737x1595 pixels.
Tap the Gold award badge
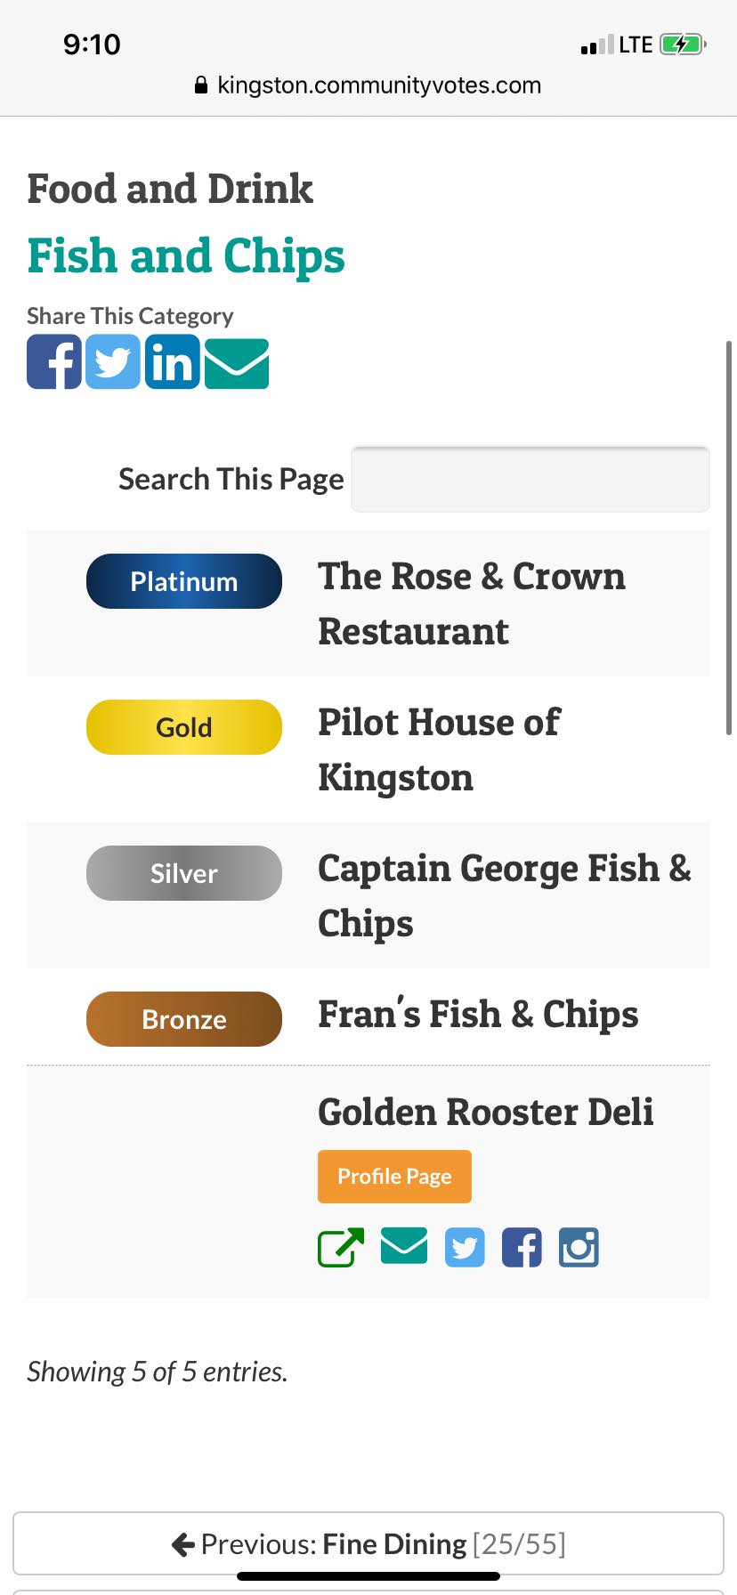pos(184,727)
